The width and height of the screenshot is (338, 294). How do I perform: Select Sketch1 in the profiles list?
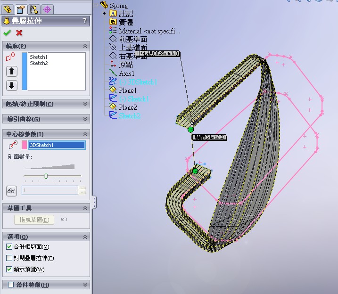39,57
